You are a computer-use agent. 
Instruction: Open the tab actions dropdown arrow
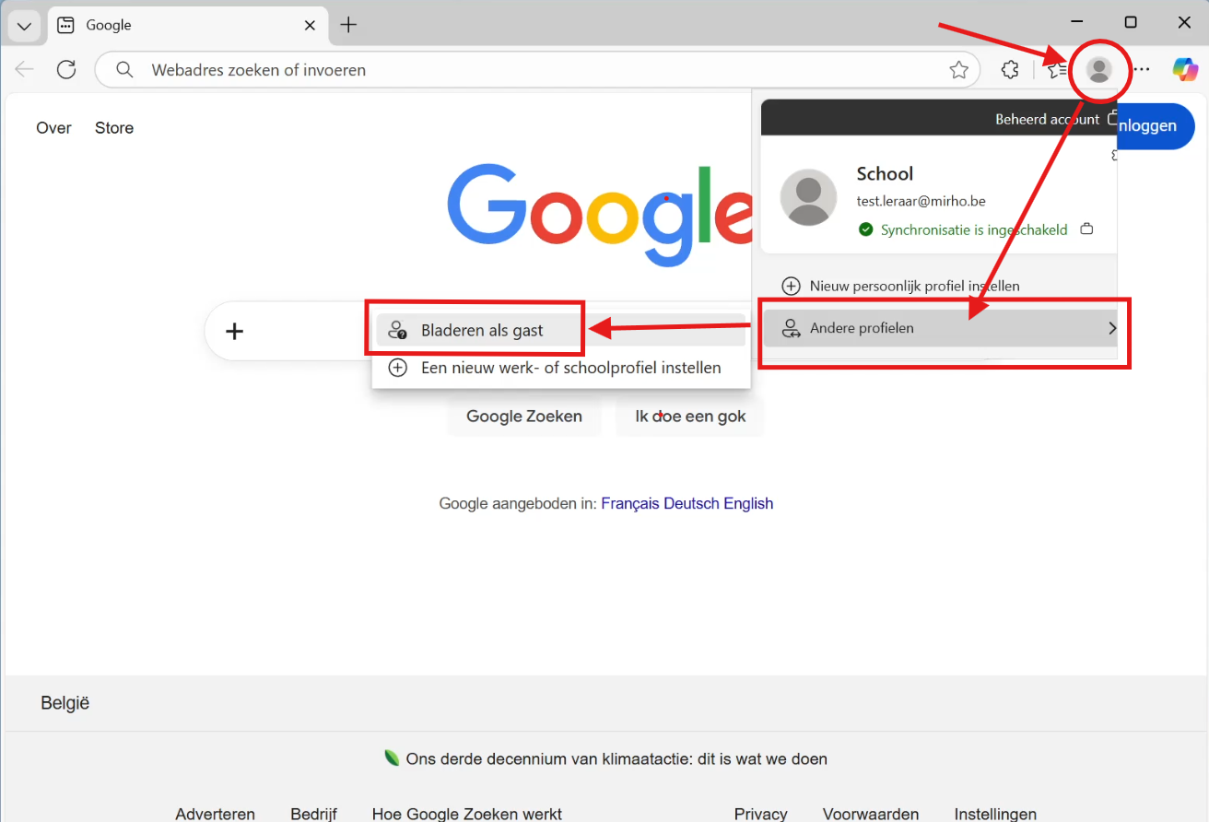pos(24,26)
